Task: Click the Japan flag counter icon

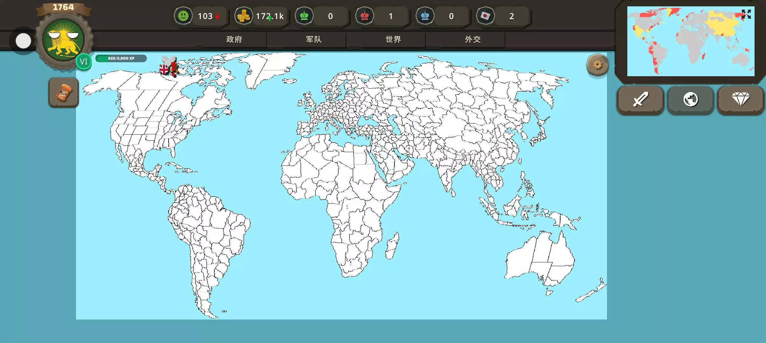Action: [485, 16]
